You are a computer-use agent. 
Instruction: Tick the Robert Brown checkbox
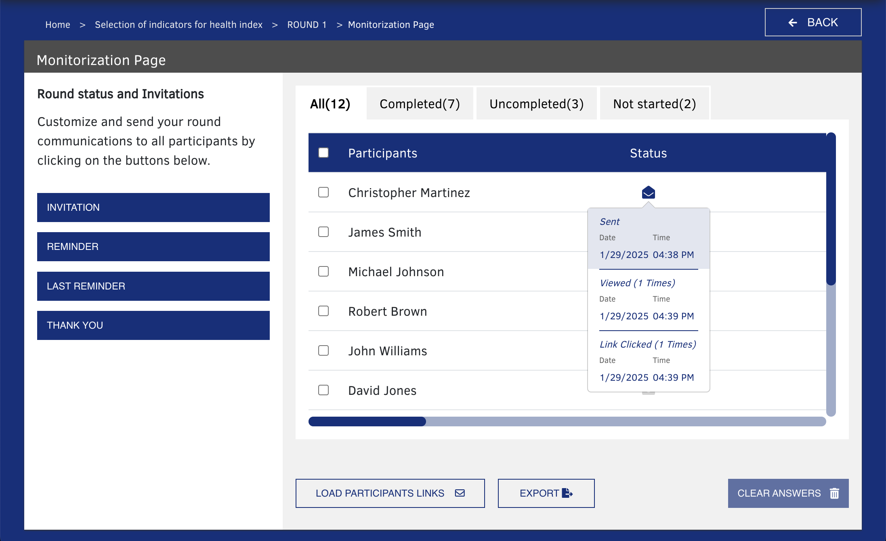(323, 311)
